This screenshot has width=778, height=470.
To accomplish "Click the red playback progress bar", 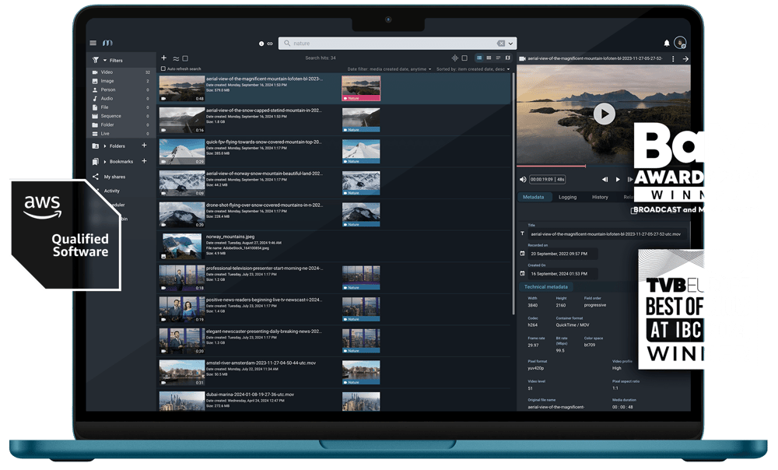I will click(x=552, y=166).
